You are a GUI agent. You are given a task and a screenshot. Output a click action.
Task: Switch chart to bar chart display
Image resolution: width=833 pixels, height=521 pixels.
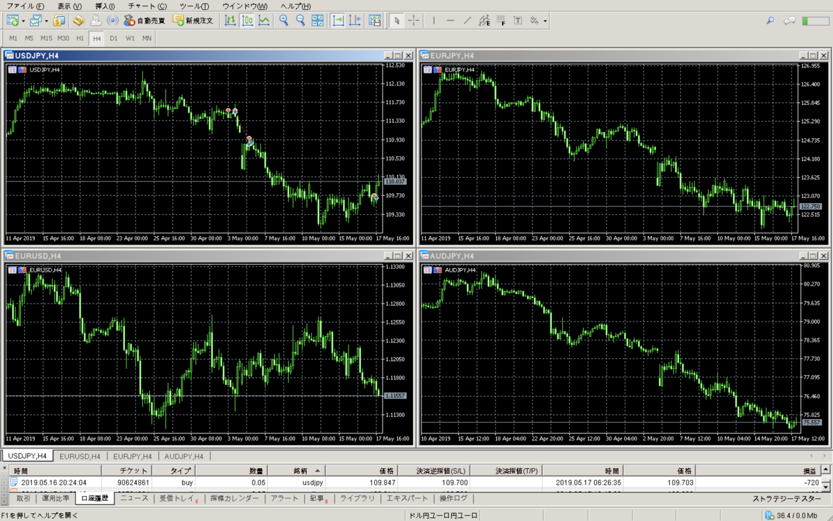(231, 20)
